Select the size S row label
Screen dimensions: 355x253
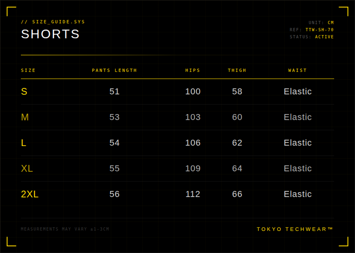pos(24,91)
